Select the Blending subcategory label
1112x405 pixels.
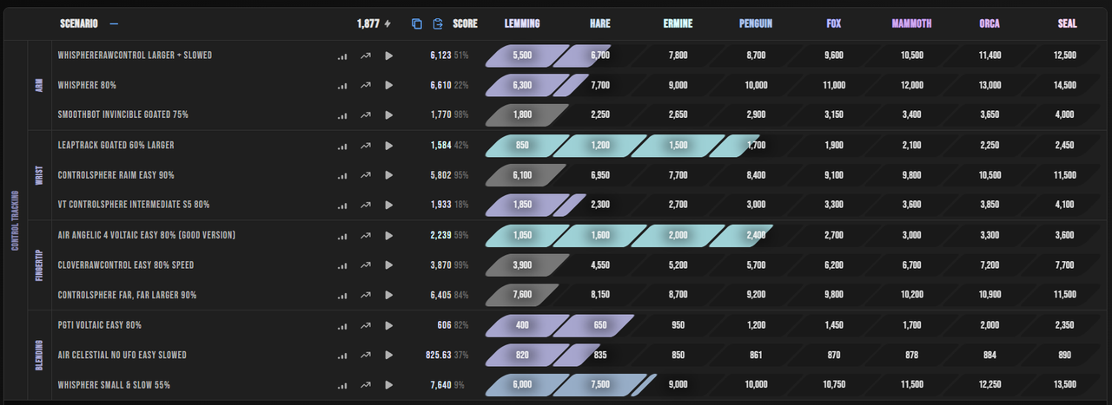(x=40, y=355)
